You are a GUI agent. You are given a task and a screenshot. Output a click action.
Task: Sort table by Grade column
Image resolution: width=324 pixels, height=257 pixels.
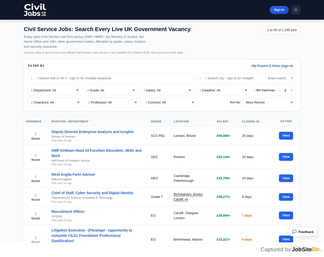coord(158,121)
